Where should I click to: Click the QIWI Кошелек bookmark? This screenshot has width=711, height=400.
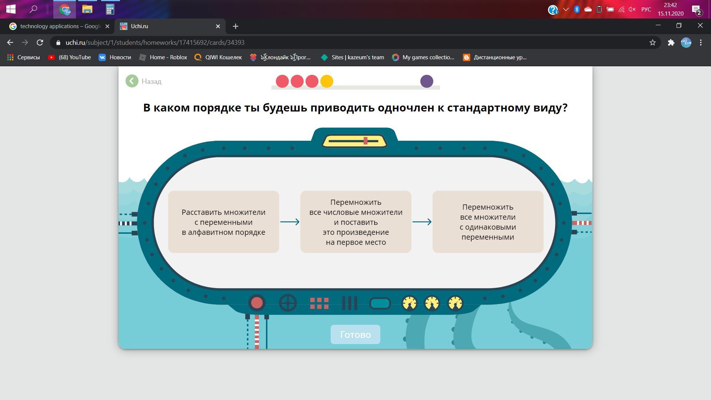(x=223, y=57)
